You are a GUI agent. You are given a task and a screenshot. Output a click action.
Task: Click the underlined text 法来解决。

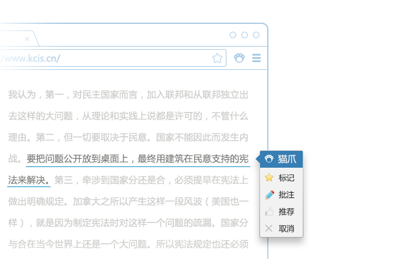click(28, 180)
